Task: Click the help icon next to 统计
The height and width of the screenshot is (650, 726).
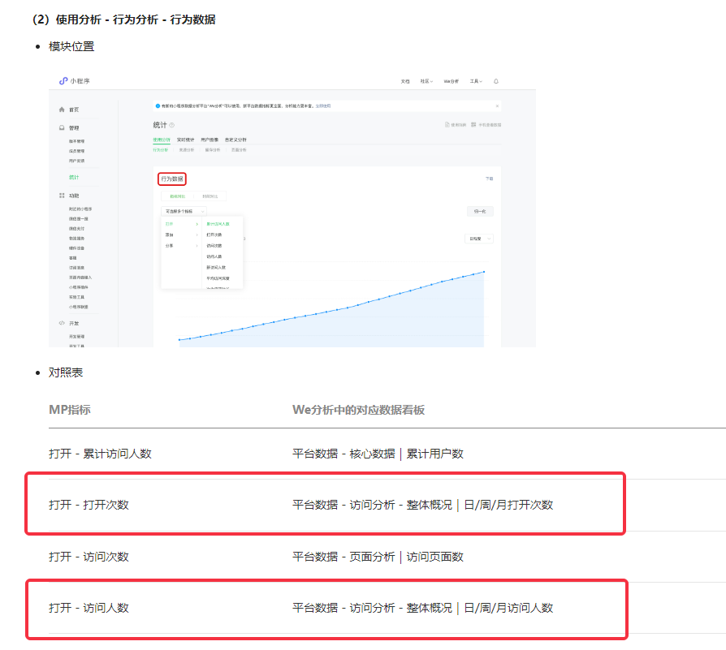Action: tap(172, 125)
